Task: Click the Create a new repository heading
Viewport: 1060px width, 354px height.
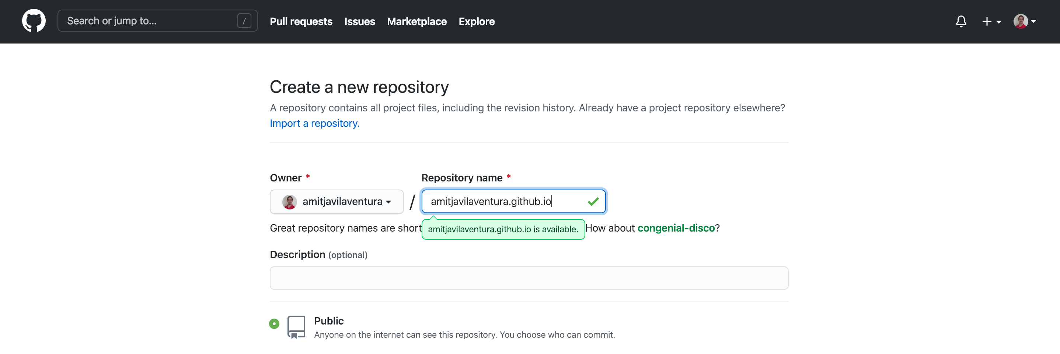Action: [x=359, y=87]
